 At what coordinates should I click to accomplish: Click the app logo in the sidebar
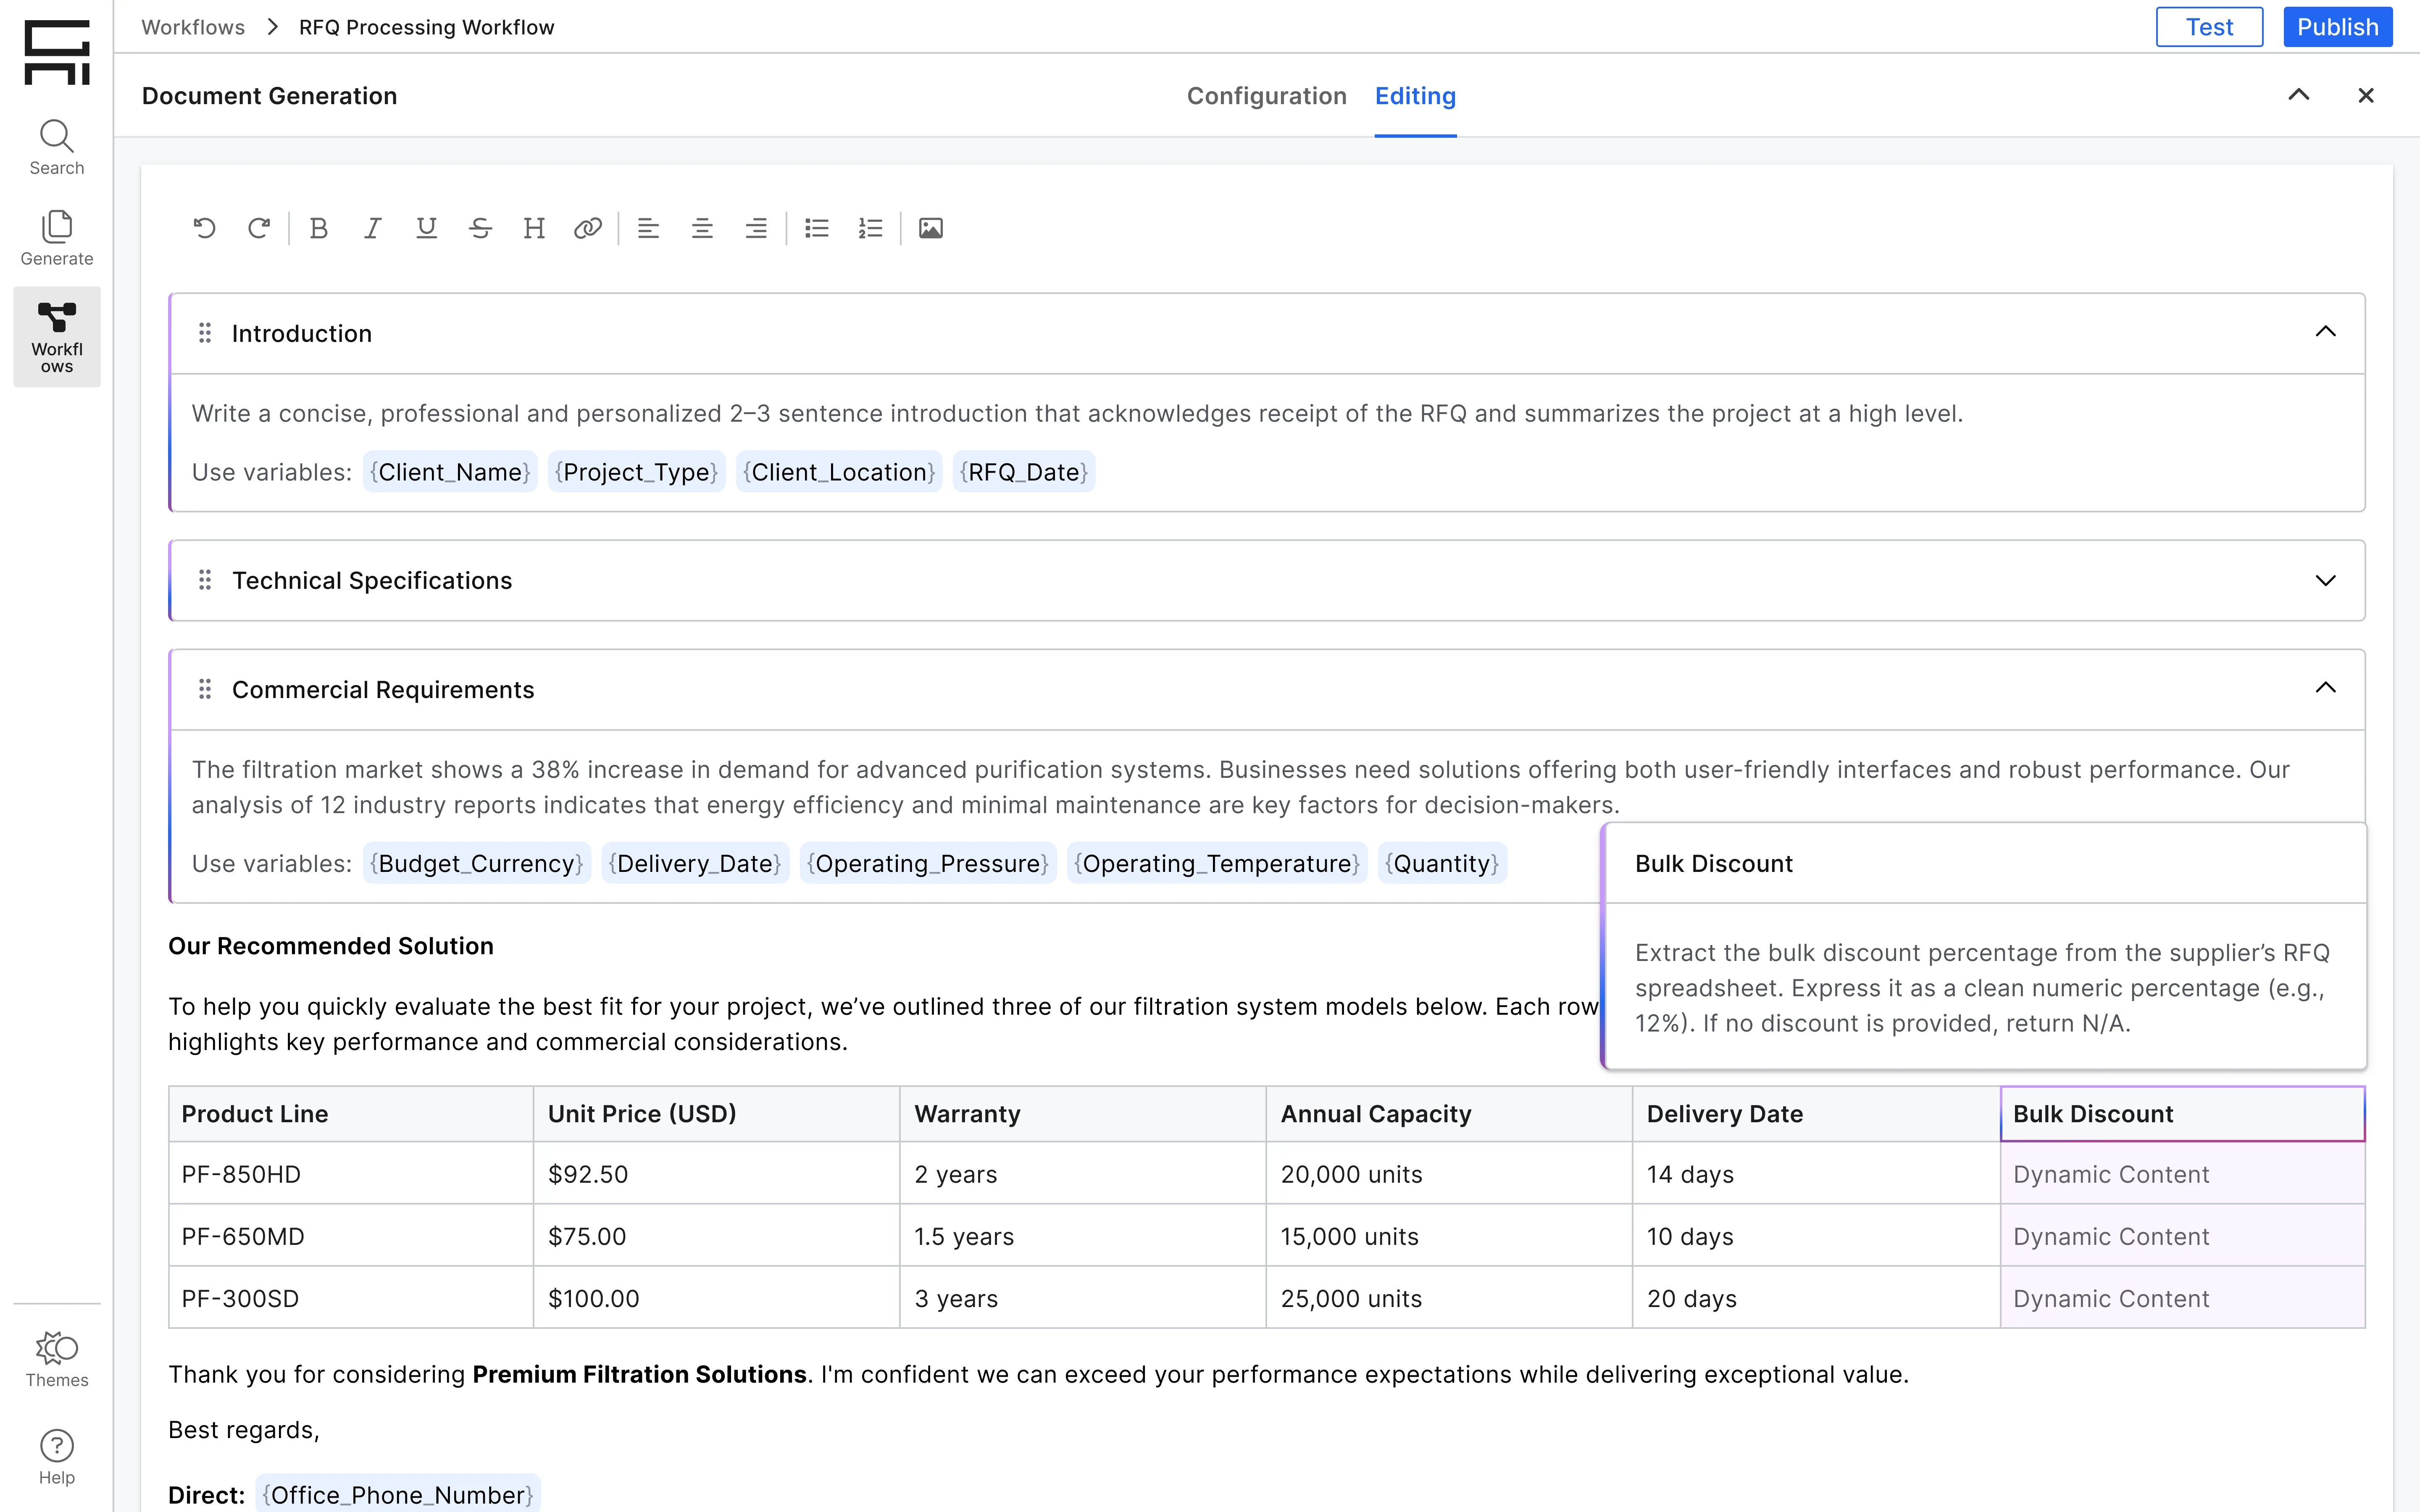click(57, 52)
